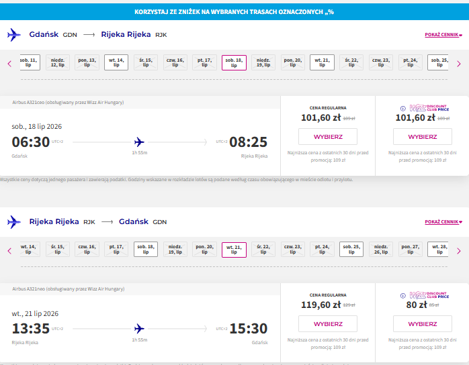Click departure time 13:35

30,329
